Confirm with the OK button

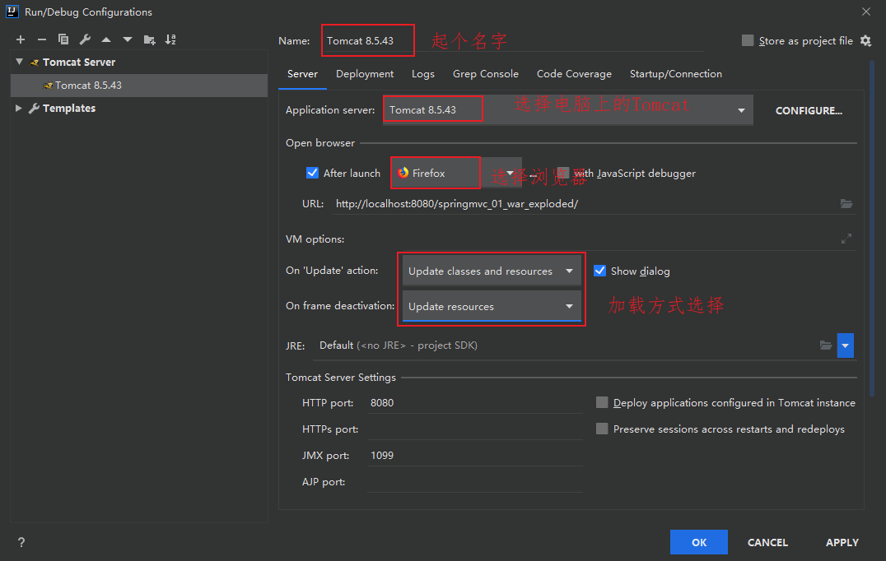(699, 542)
